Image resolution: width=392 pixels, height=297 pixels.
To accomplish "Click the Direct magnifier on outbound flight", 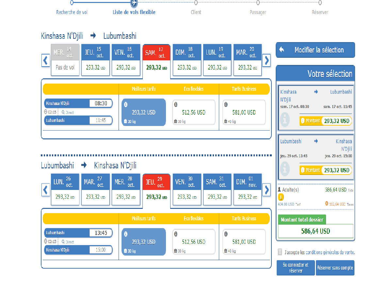I will click(x=63, y=112).
